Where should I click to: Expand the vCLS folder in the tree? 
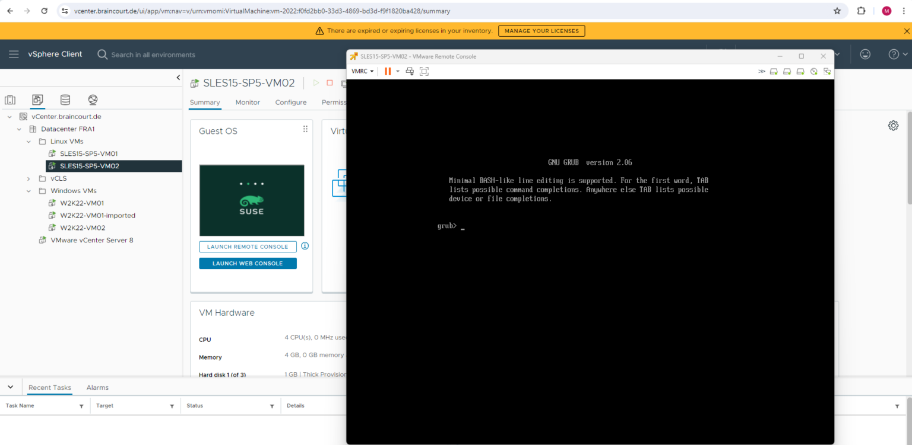[28, 178]
